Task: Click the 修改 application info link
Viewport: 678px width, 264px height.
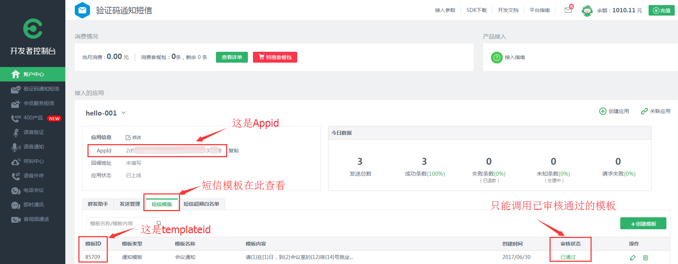Action: [137, 138]
